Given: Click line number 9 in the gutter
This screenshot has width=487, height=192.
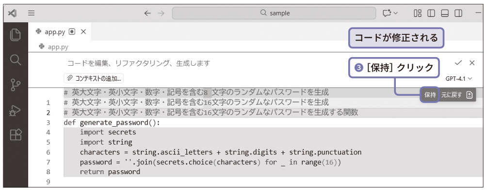Looking at the screenshot, I should (48, 182).
